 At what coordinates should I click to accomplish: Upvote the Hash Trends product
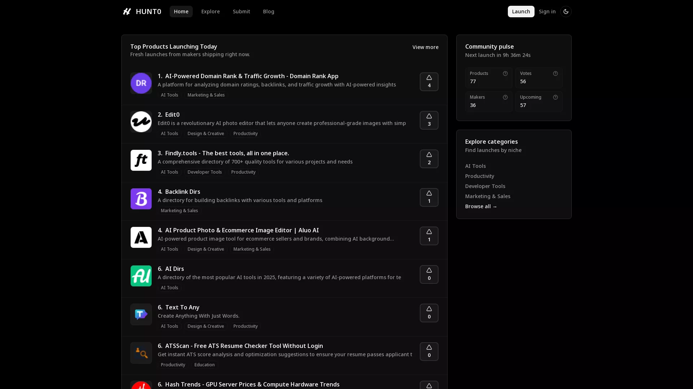pos(429,385)
